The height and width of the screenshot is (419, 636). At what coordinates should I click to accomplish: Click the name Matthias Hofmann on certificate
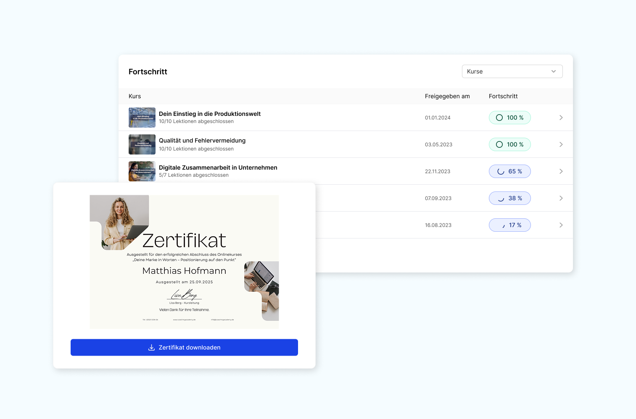click(184, 271)
